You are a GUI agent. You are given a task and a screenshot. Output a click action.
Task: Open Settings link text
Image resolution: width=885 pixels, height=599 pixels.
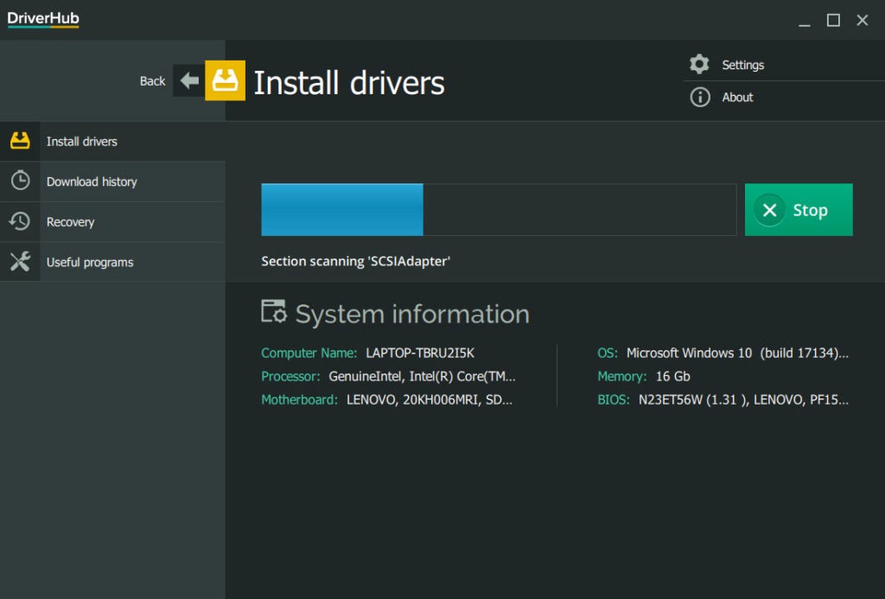tap(742, 65)
